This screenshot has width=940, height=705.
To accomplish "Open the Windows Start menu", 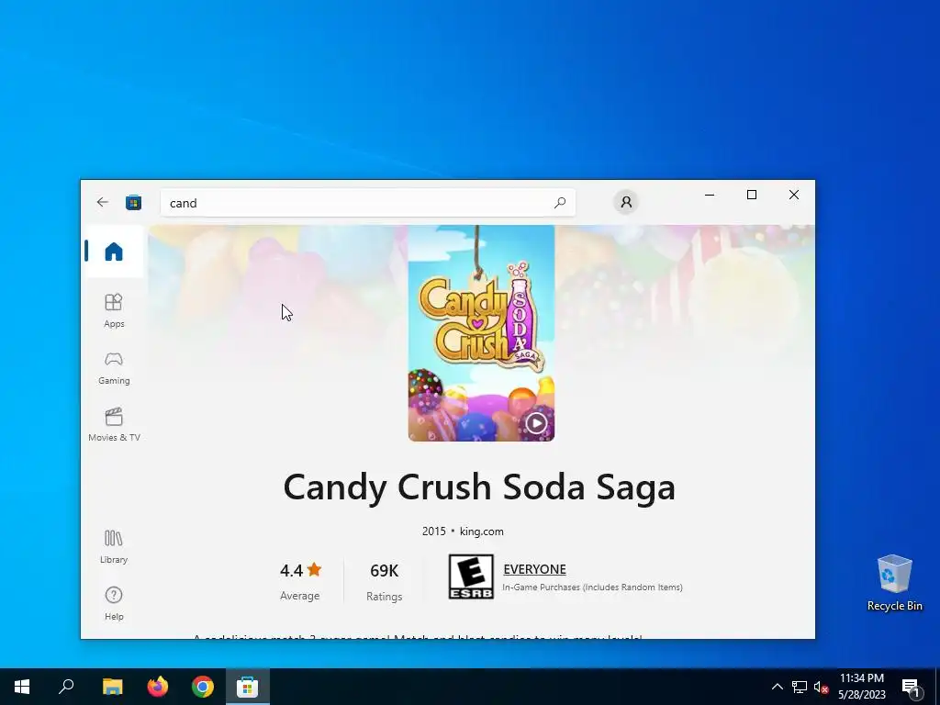I will [x=22, y=687].
